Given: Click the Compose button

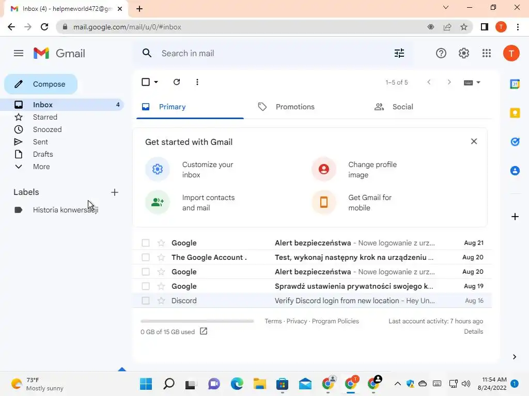Looking at the screenshot, I should [x=41, y=84].
